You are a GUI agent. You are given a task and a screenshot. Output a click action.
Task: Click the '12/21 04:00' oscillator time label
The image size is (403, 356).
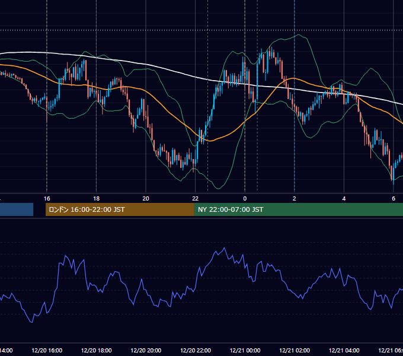(344, 350)
